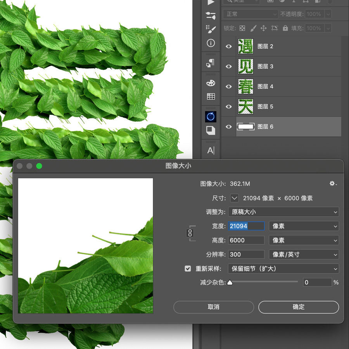Open the Paragraph Styles panel icon
Screen dimensions: 349x349
[x=211, y=63]
